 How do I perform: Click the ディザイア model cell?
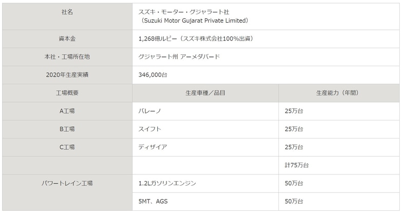(x=153, y=147)
